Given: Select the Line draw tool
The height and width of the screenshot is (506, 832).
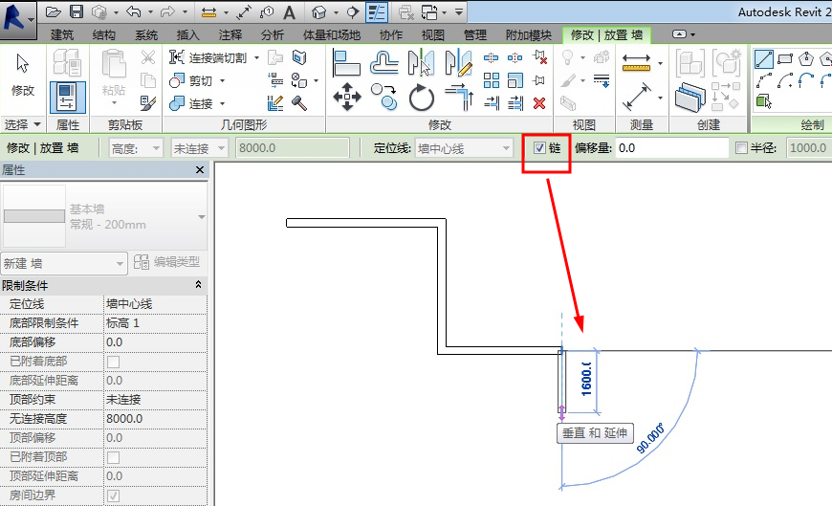Looking at the screenshot, I should click(x=764, y=59).
